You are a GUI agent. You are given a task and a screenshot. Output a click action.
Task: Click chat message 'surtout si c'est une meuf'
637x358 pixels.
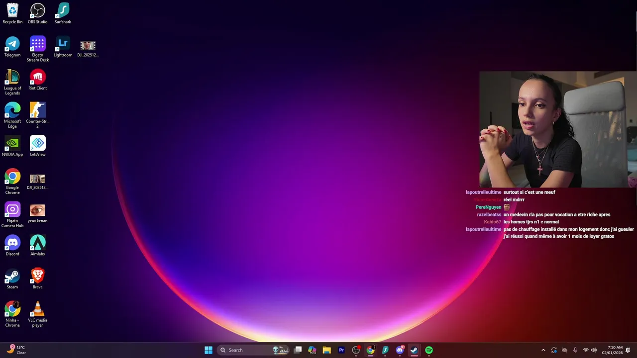click(x=529, y=192)
